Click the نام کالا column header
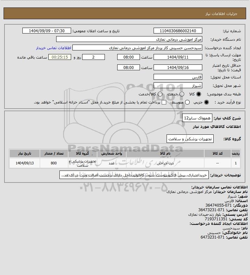Viewport: 250px width, 275px height. [165, 154]
